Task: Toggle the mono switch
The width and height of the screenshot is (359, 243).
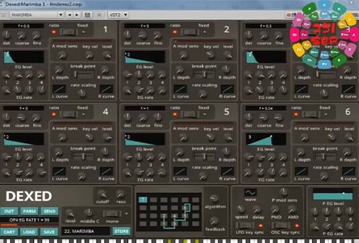Action: (112, 214)
